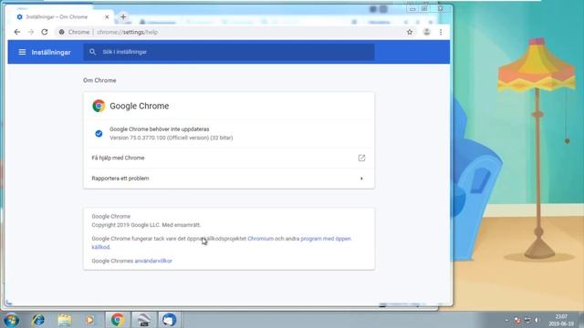
Task: Open the Chromium link
Action: pos(260,239)
